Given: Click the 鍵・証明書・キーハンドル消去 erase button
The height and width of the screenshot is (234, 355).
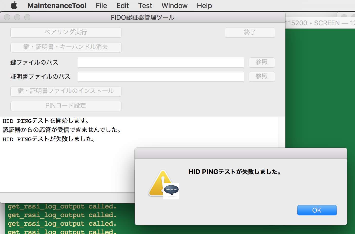Looking at the screenshot, I should coord(66,47).
